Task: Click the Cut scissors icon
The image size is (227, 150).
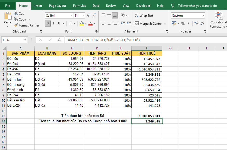Action: point(16,13)
